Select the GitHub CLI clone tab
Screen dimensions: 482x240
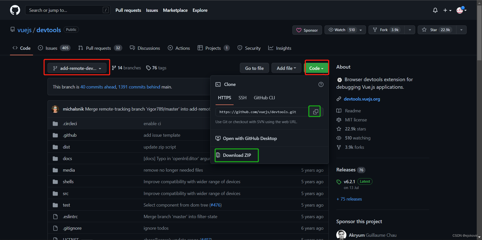(x=264, y=98)
